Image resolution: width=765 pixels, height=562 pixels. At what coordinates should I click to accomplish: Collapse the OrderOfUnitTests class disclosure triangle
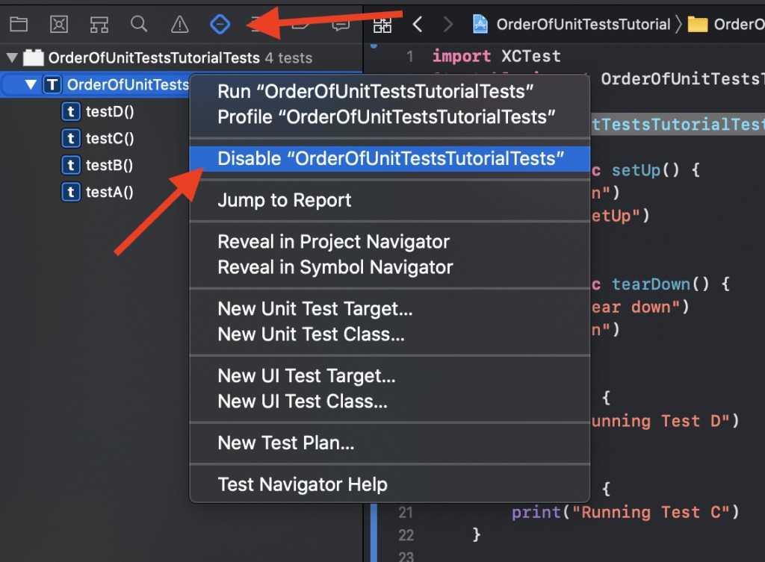(x=31, y=84)
